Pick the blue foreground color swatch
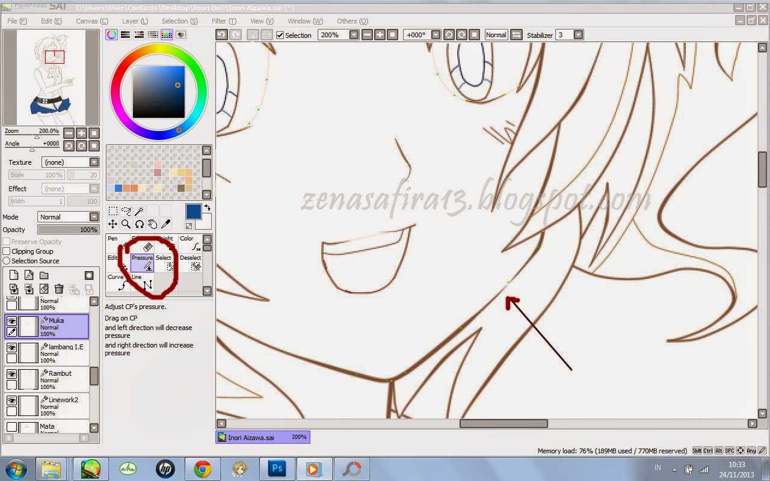Image resolution: width=770 pixels, height=481 pixels. [193, 212]
